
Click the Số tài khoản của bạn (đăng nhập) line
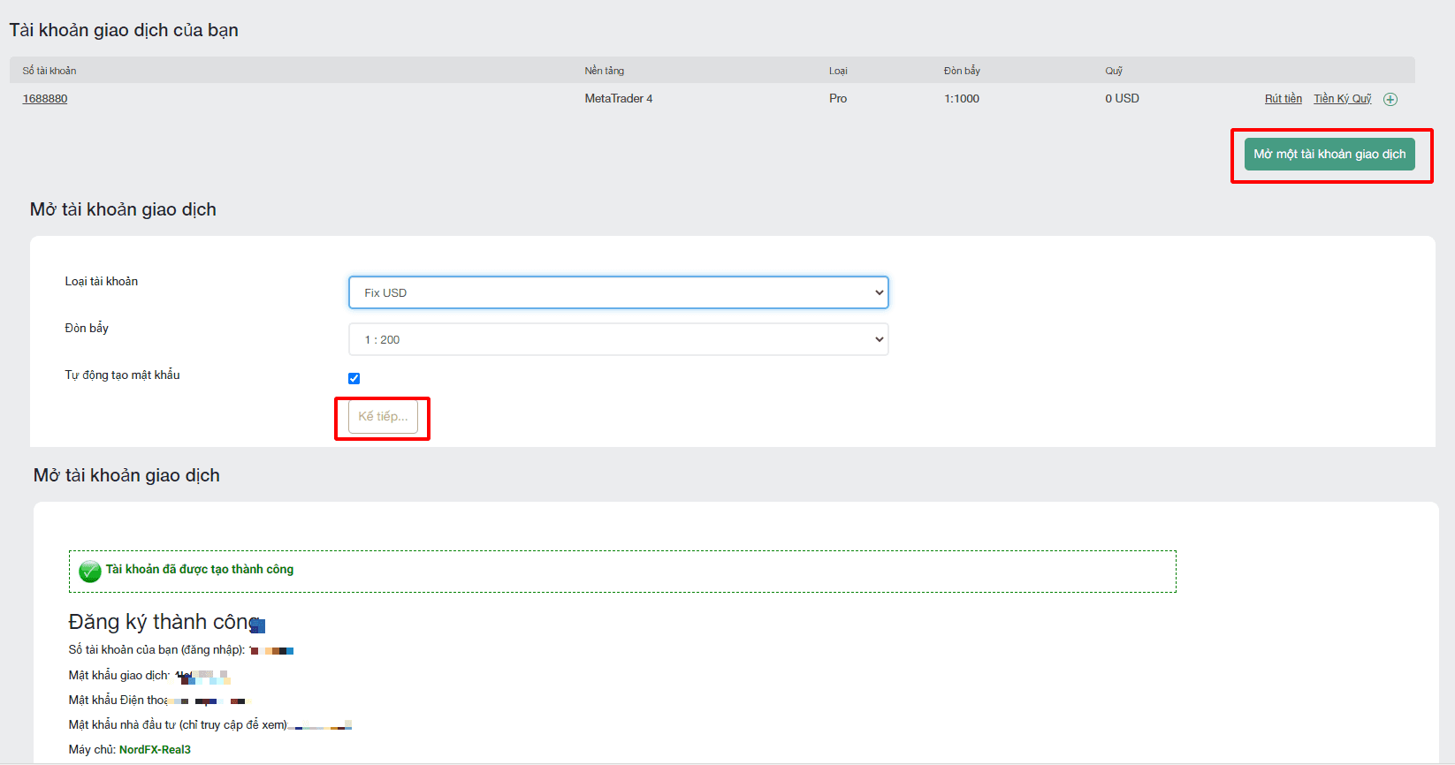coord(181,650)
